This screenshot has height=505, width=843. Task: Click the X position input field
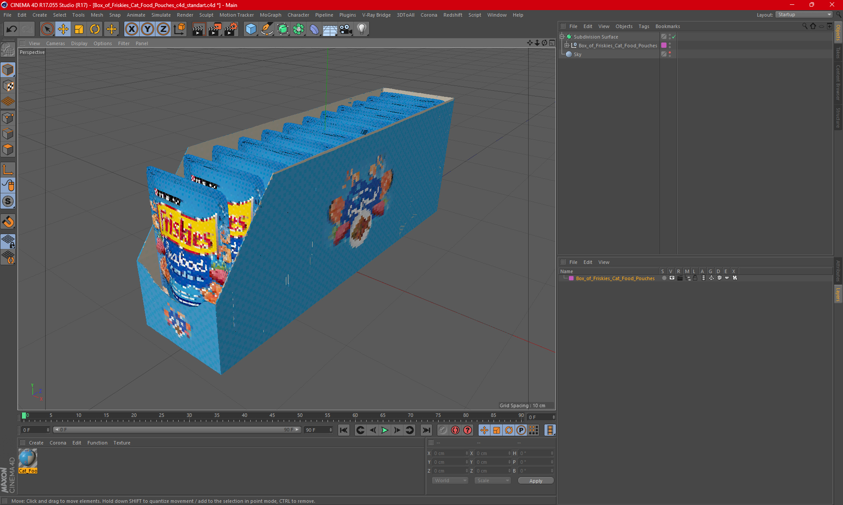[x=450, y=453]
